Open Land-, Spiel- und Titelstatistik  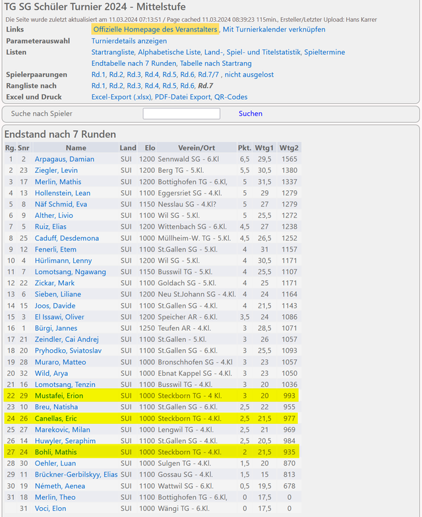tap(253, 52)
